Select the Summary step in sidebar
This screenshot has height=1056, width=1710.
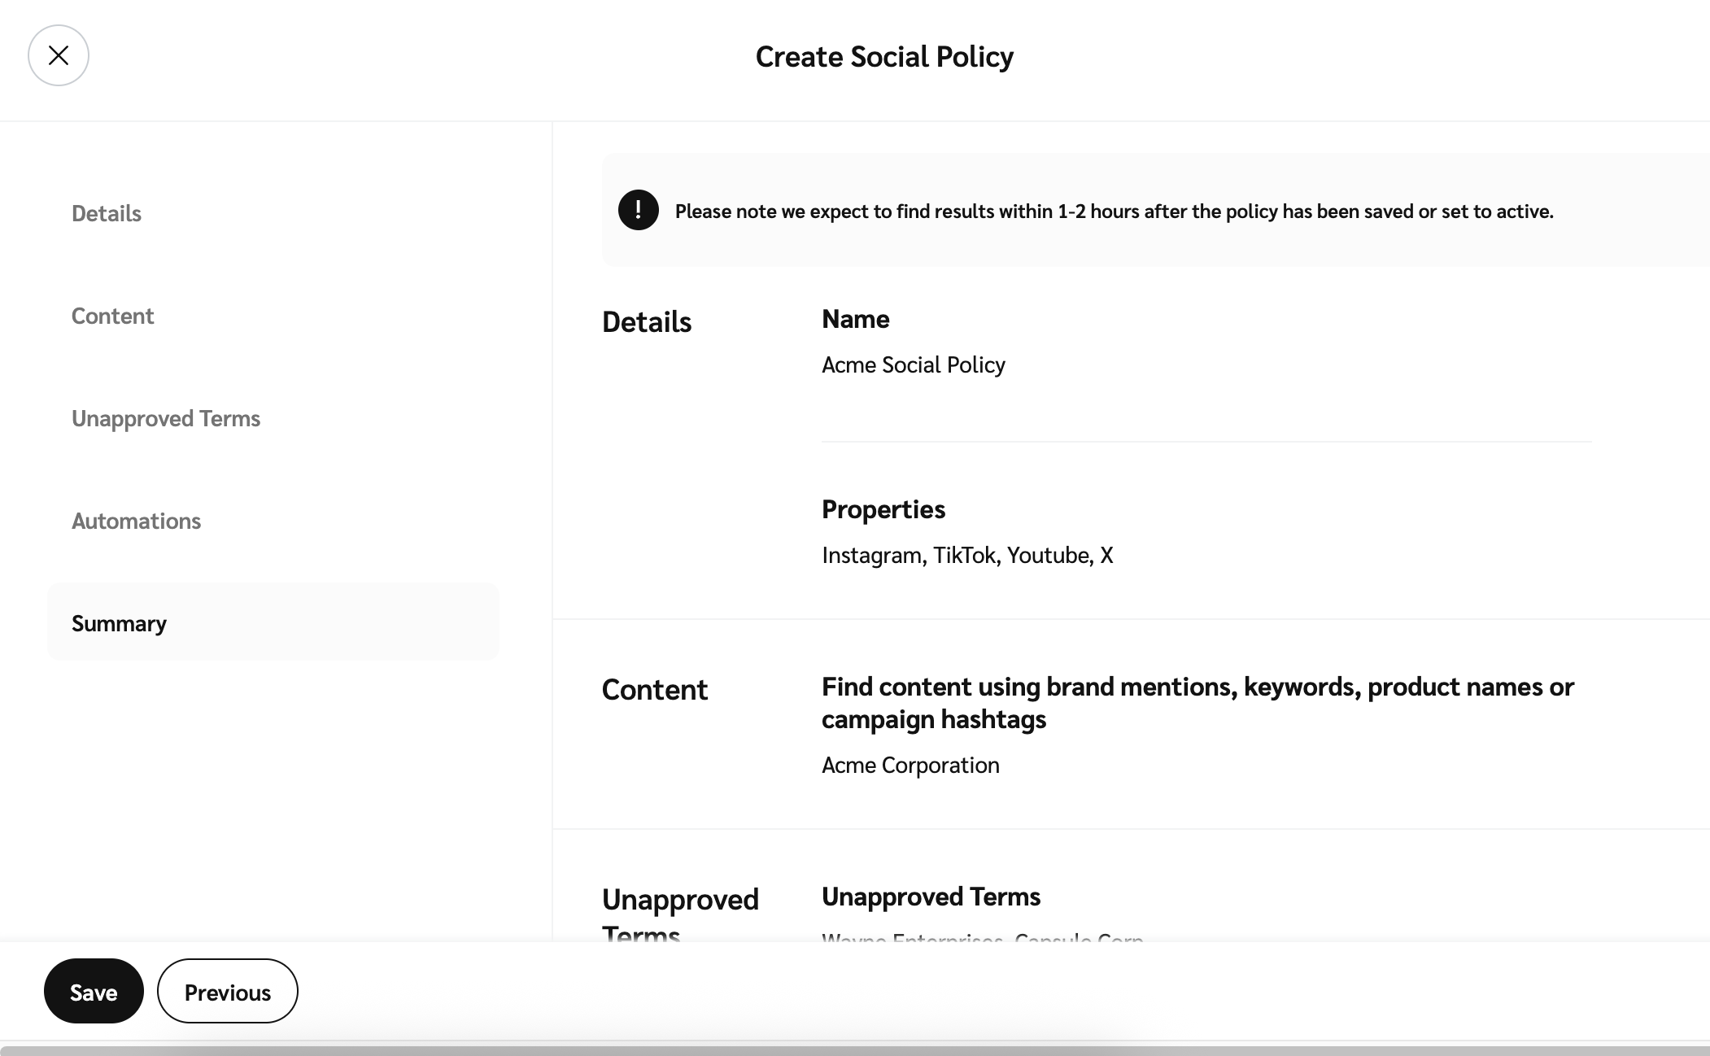119,623
